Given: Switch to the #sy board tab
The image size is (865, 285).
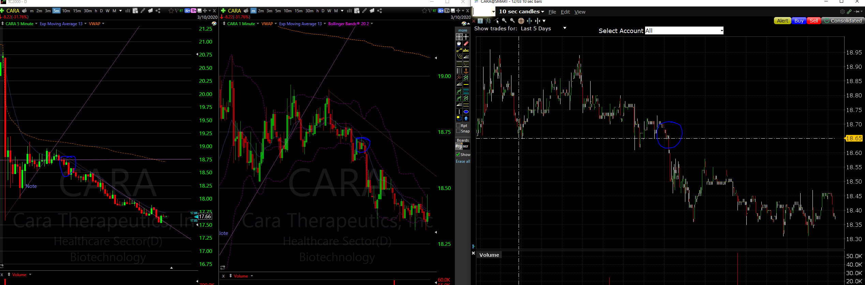Looking at the screenshot, I should [x=459, y=146].
